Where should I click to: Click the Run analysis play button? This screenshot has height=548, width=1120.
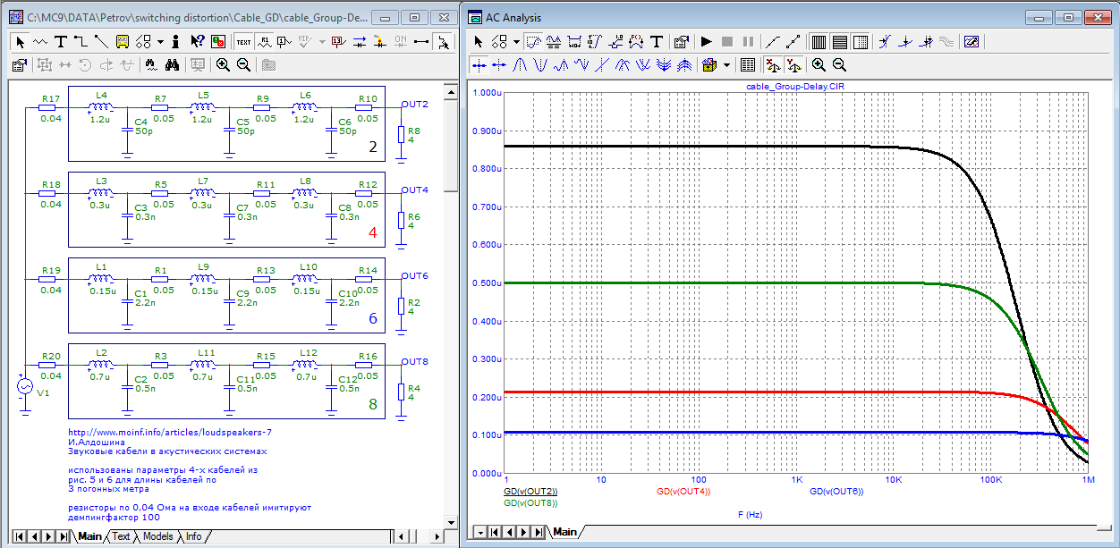pos(706,41)
